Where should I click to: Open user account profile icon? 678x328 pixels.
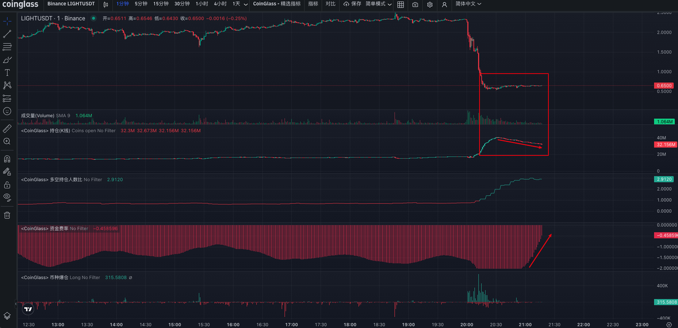pyautogui.click(x=445, y=4)
